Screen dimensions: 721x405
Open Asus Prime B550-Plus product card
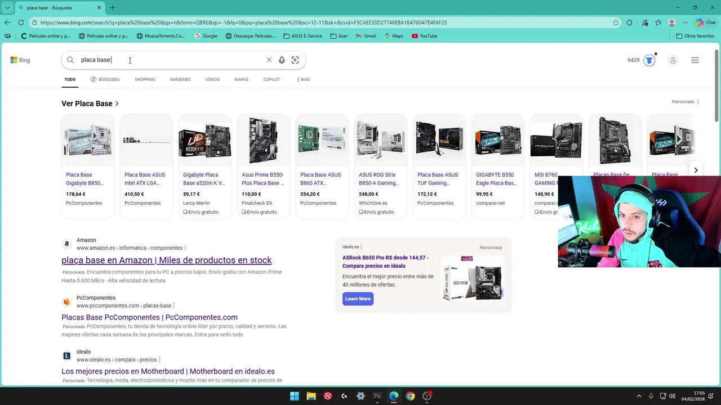click(264, 166)
